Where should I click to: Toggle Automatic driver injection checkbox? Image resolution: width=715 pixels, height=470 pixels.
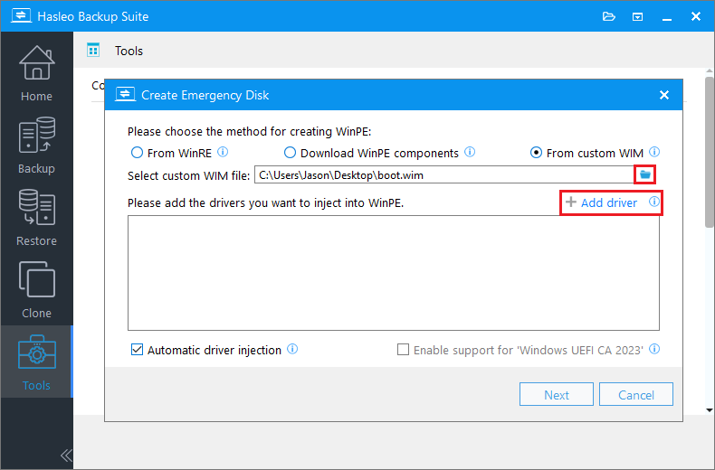(137, 349)
